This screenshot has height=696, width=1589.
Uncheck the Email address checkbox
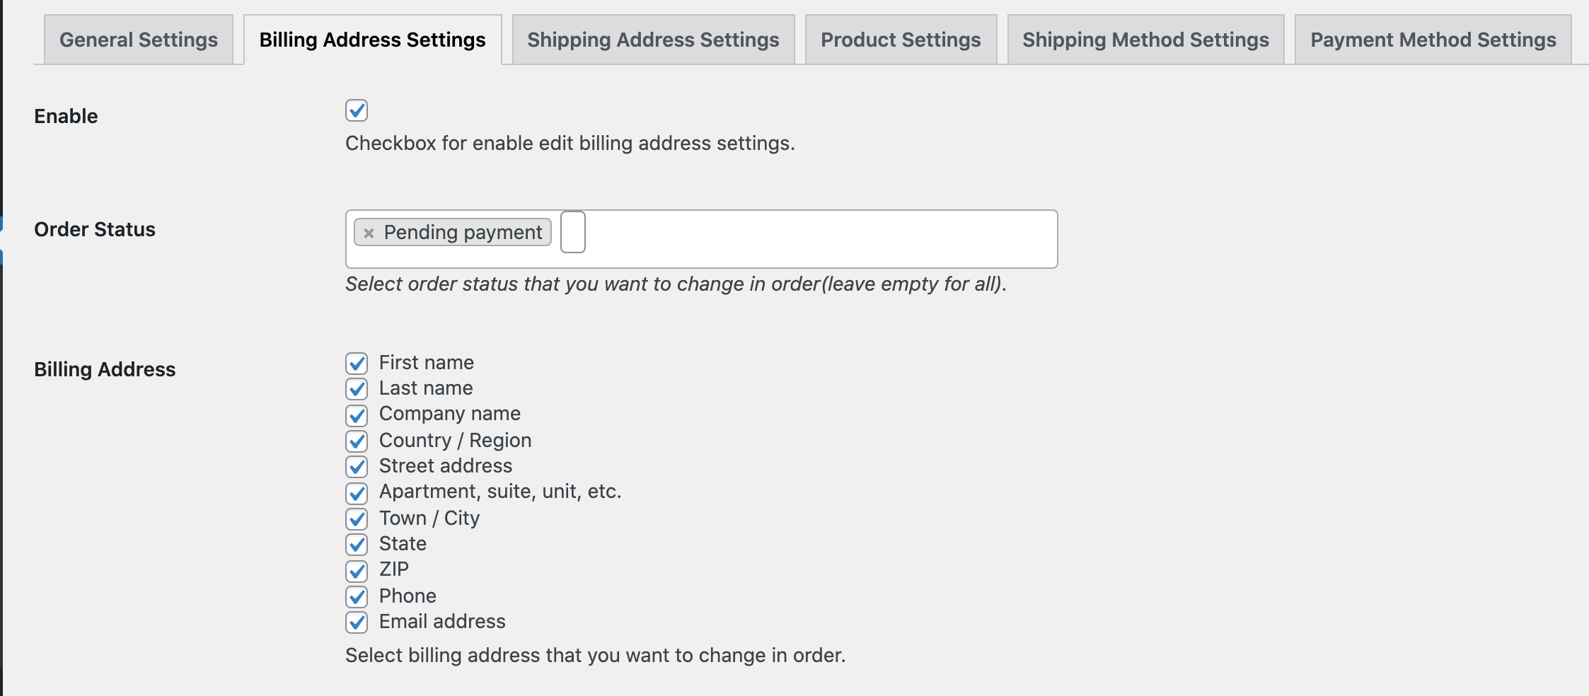pos(357,622)
